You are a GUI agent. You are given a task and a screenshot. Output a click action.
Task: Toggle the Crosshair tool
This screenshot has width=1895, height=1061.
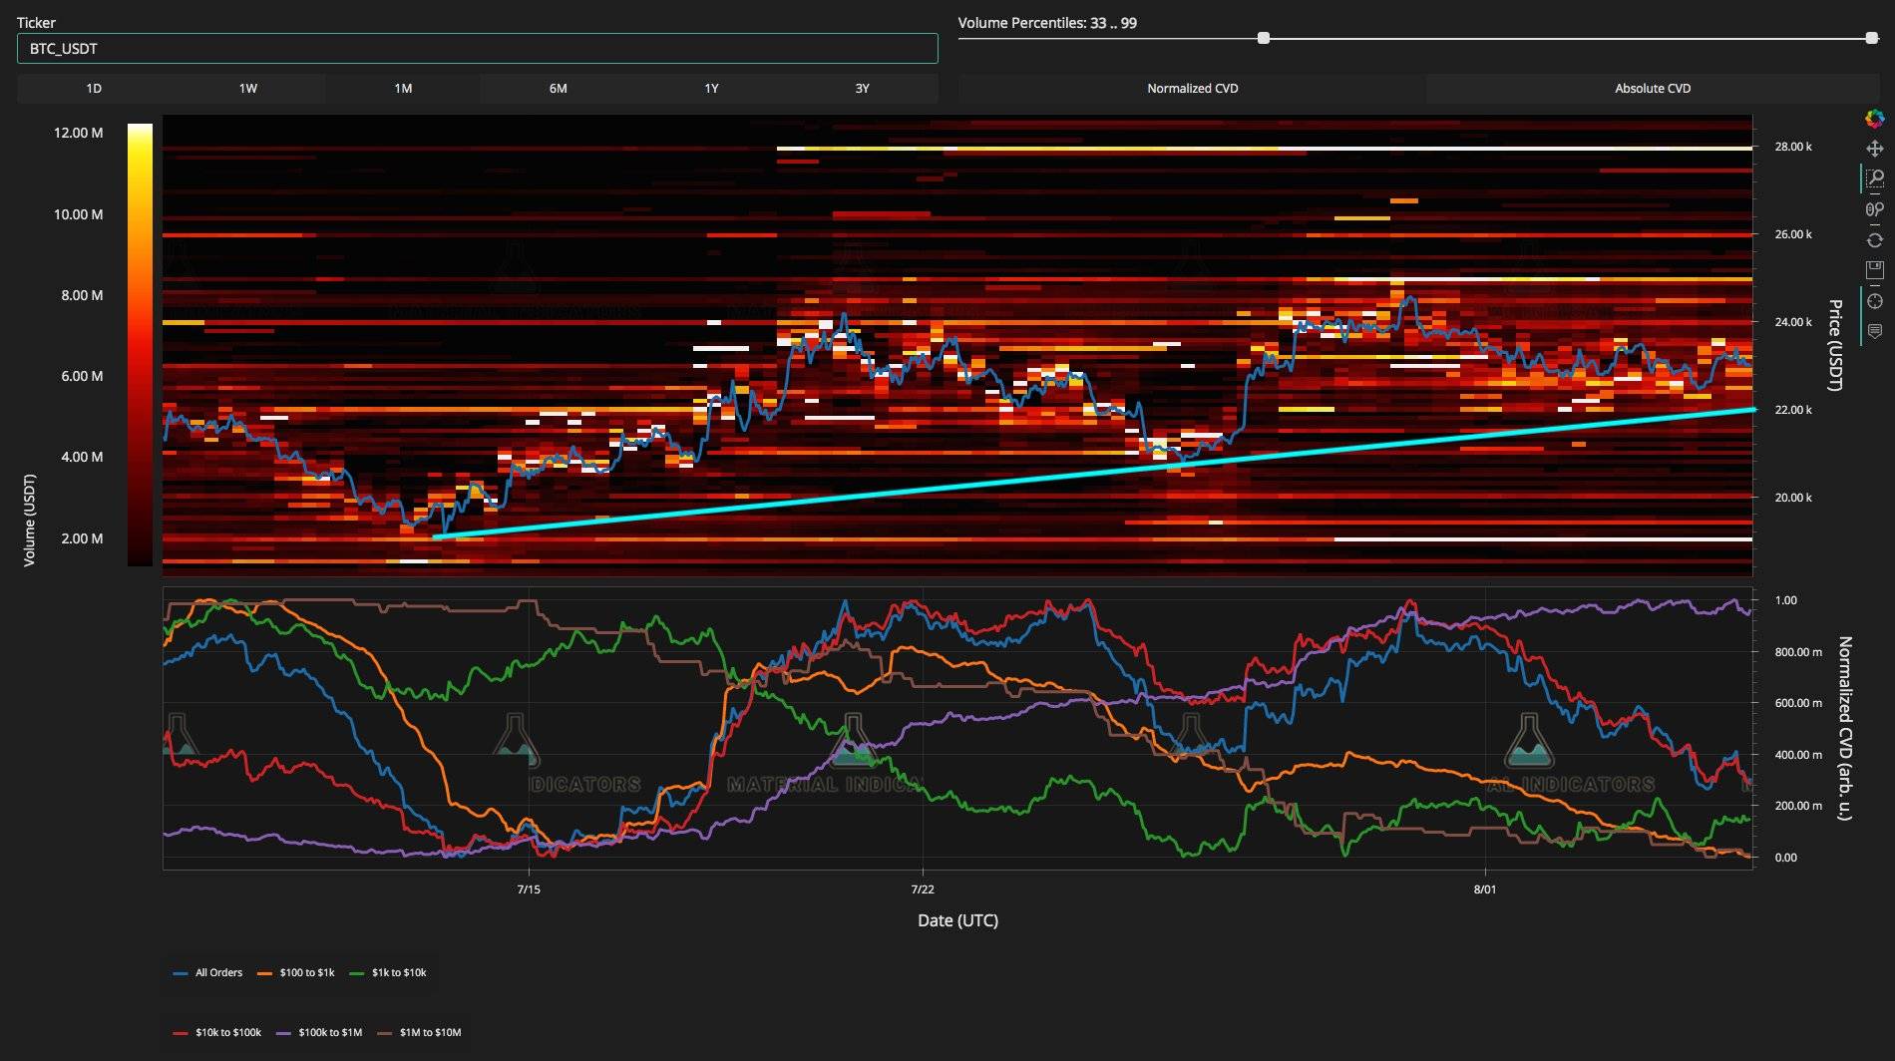tap(1874, 301)
